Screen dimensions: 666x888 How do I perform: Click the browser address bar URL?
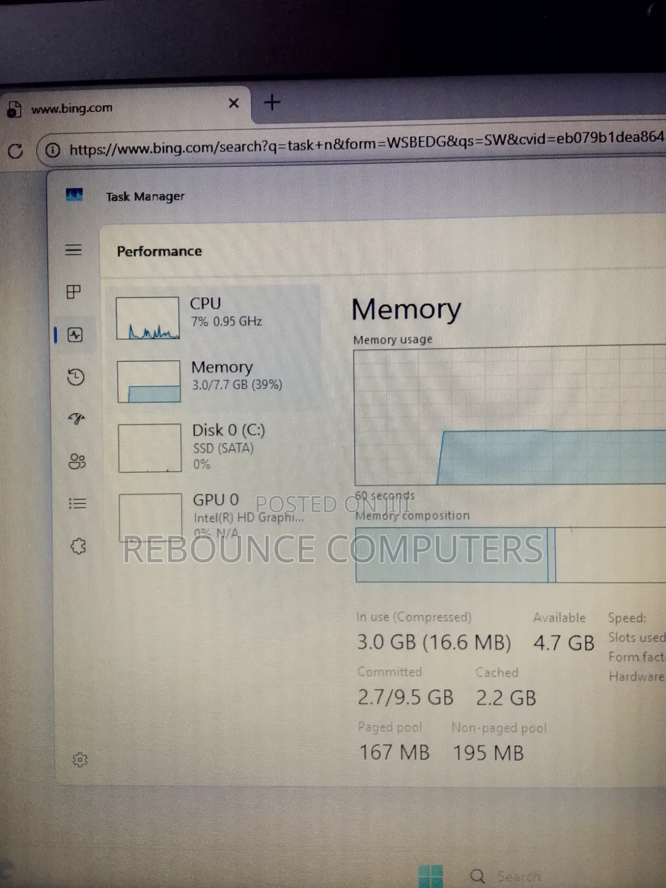click(366, 144)
